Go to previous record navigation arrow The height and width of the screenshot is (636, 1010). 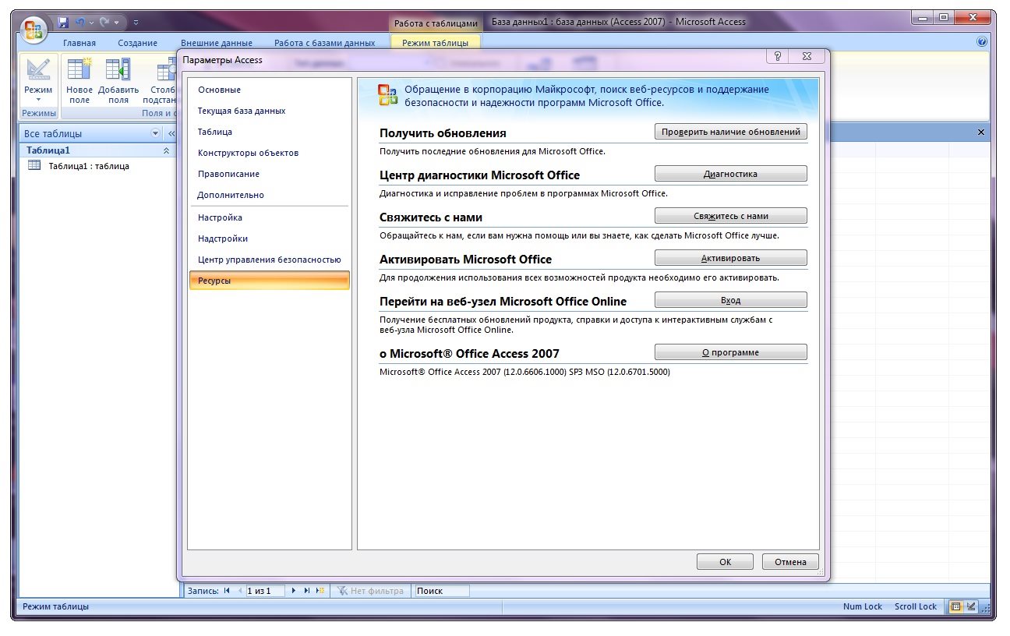click(x=239, y=591)
